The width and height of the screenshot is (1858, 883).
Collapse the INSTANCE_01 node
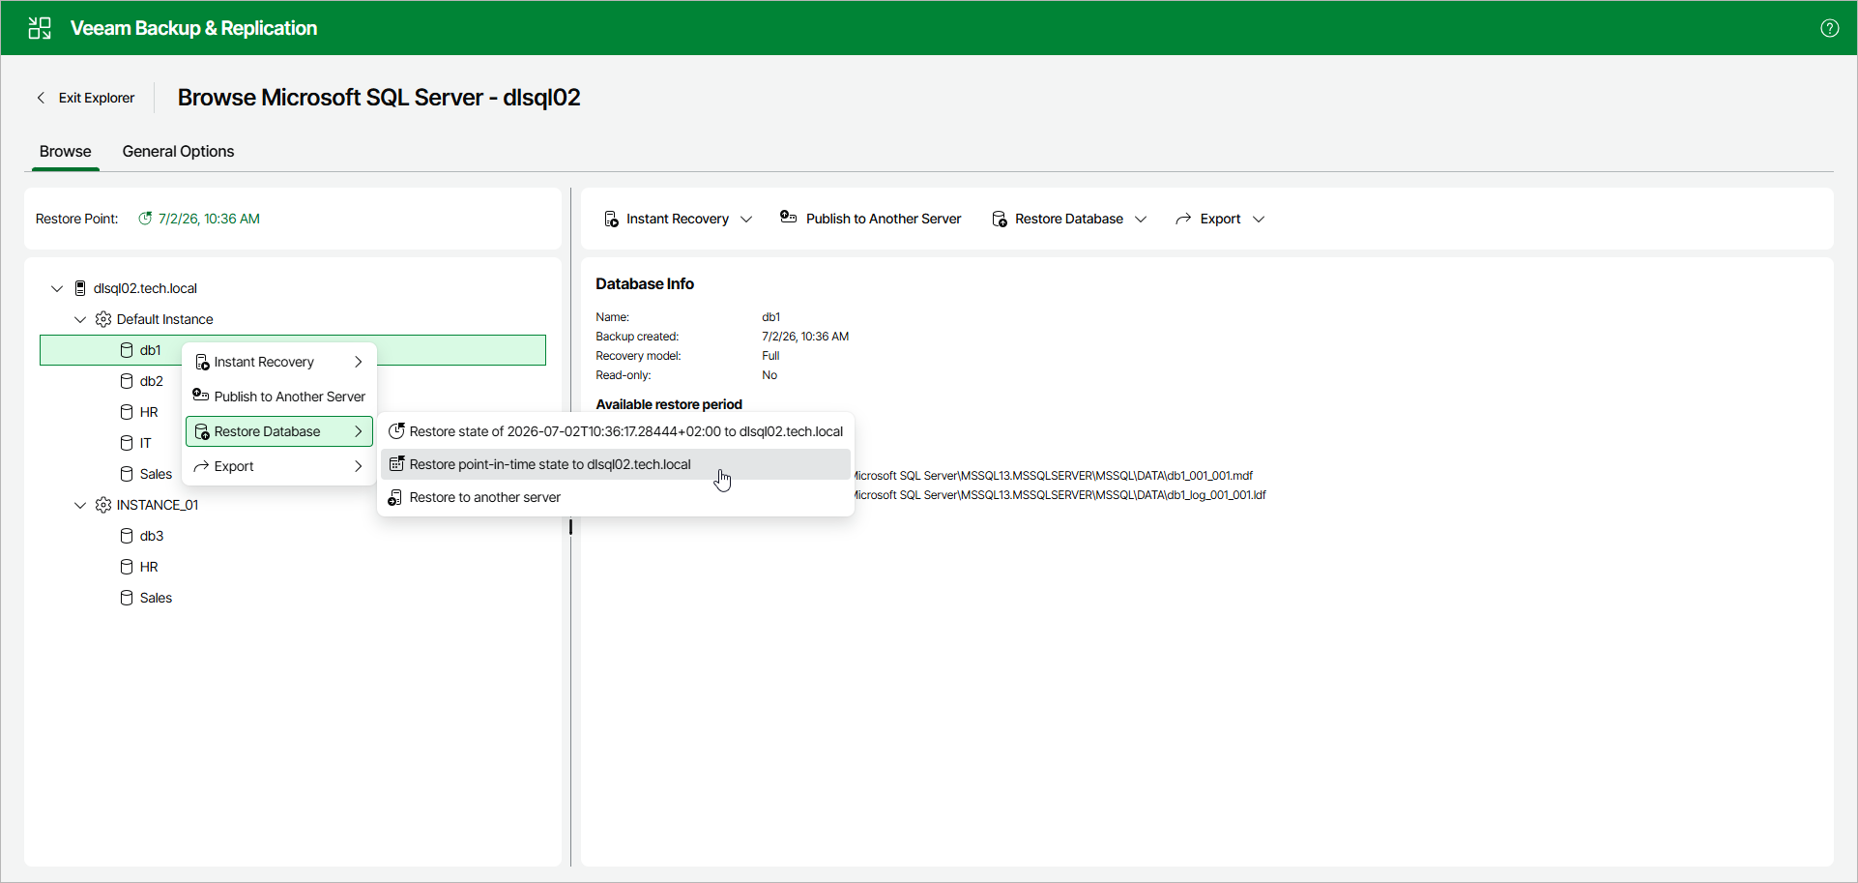click(80, 505)
